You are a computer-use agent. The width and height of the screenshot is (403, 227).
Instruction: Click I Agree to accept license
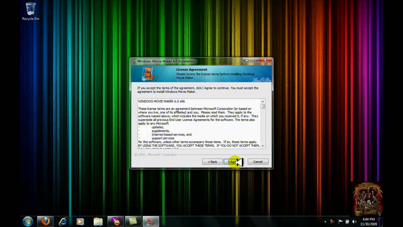pyautogui.click(x=234, y=162)
